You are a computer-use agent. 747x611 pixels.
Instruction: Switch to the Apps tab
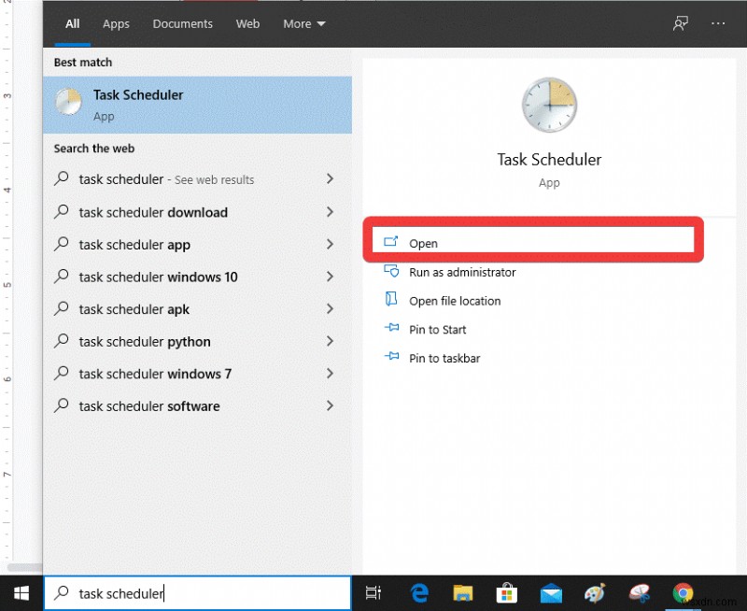pyautogui.click(x=116, y=23)
